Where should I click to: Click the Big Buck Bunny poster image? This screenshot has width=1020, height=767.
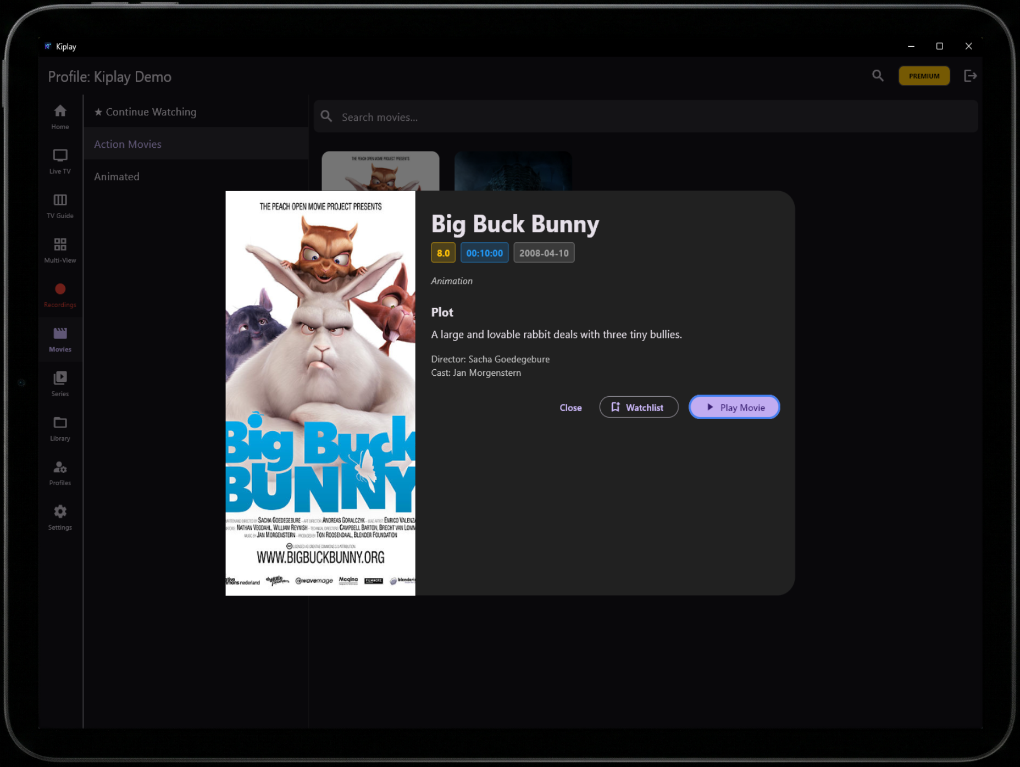320,393
